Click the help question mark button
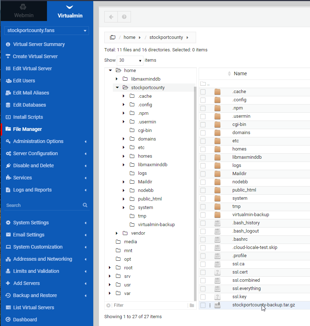The height and width of the screenshot is (326, 310). (124, 17)
